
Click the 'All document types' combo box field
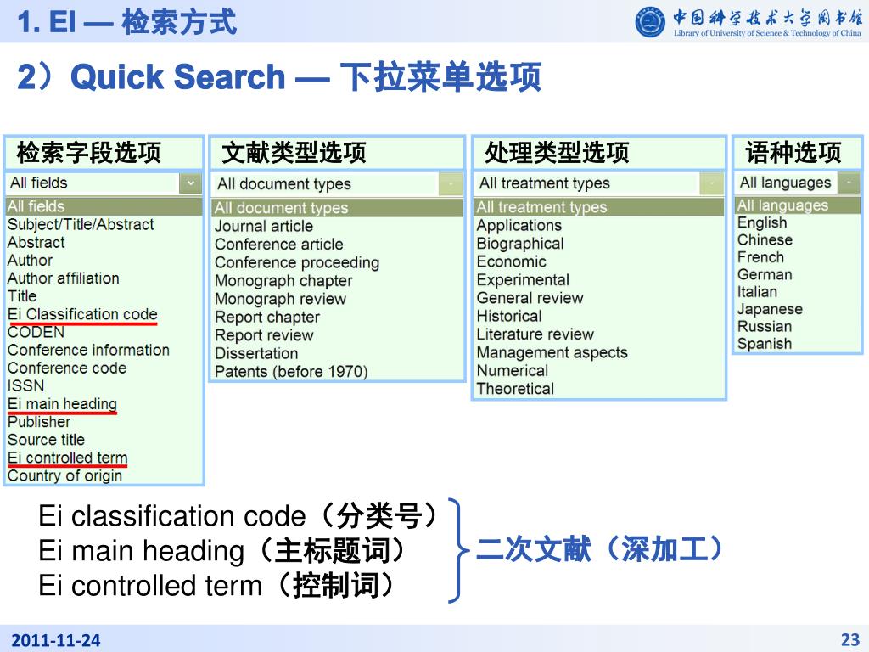click(338, 184)
